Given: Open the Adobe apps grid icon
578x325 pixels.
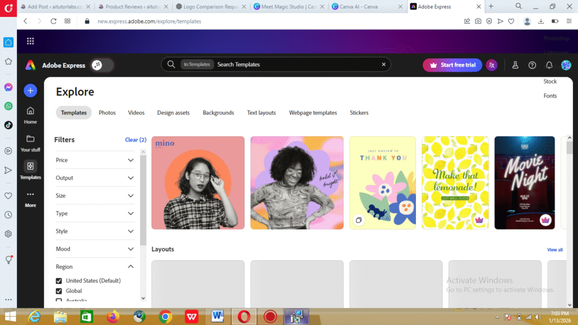Looking at the screenshot, I should point(30,41).
